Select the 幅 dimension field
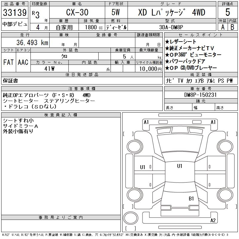 tap(203, 107)
